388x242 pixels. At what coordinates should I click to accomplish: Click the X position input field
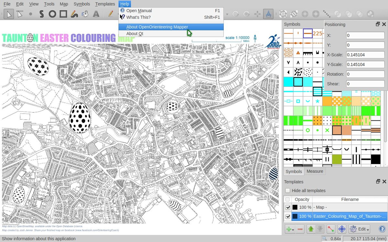point(365,35)
